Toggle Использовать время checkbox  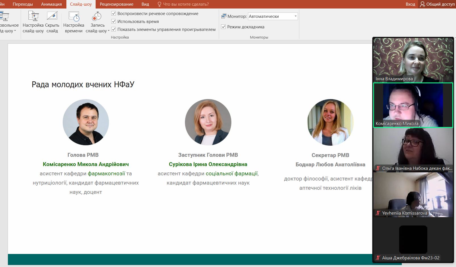pos(114,21)
